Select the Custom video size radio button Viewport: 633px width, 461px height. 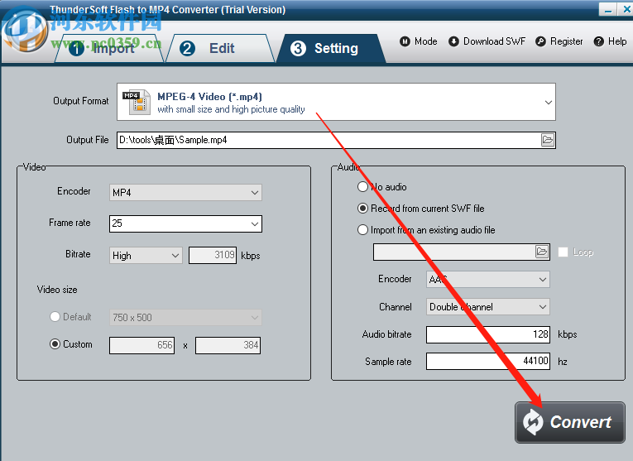(55, 344)
